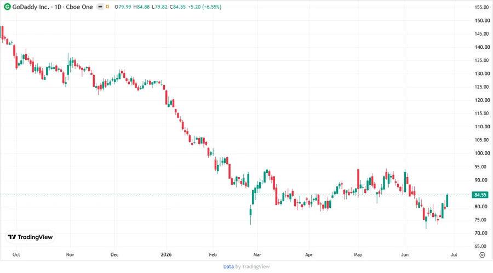Click the latest green candlestick at chart end
Viewport: 493px width, 273px height.
coord(447,201)
